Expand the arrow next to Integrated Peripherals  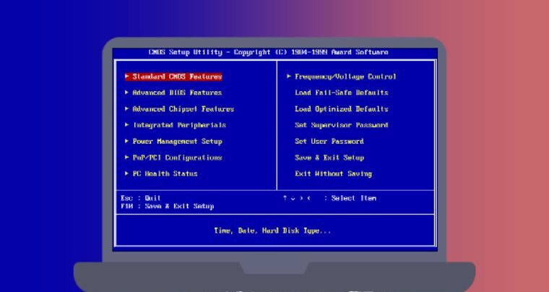126,125
